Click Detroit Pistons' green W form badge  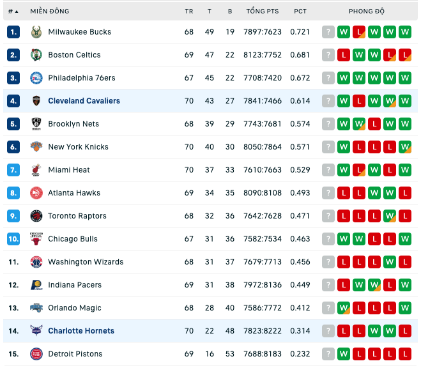[x=344, y=354]
